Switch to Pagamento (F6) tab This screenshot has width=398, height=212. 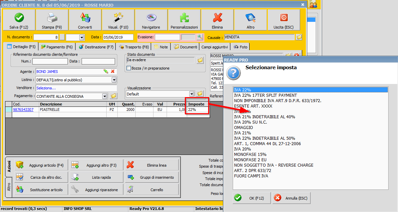click(x=57, y=47)
